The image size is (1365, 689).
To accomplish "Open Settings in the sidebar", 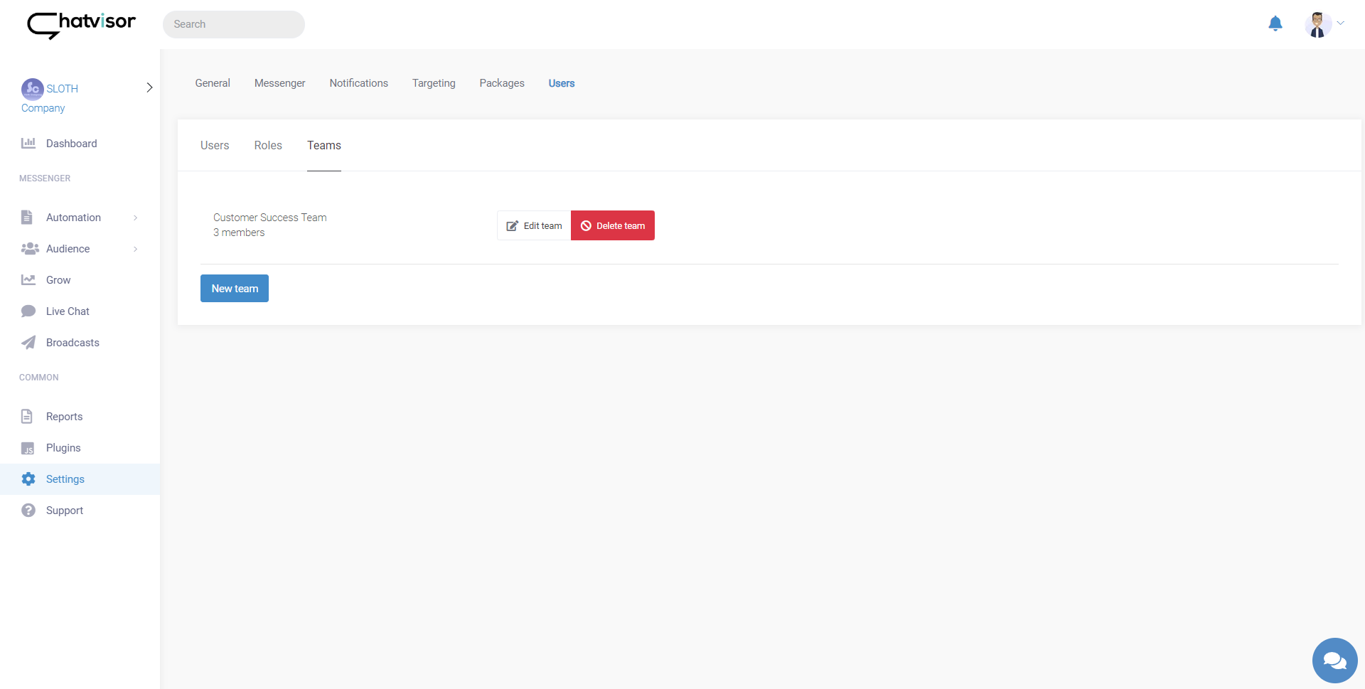I will coord(65,479).
